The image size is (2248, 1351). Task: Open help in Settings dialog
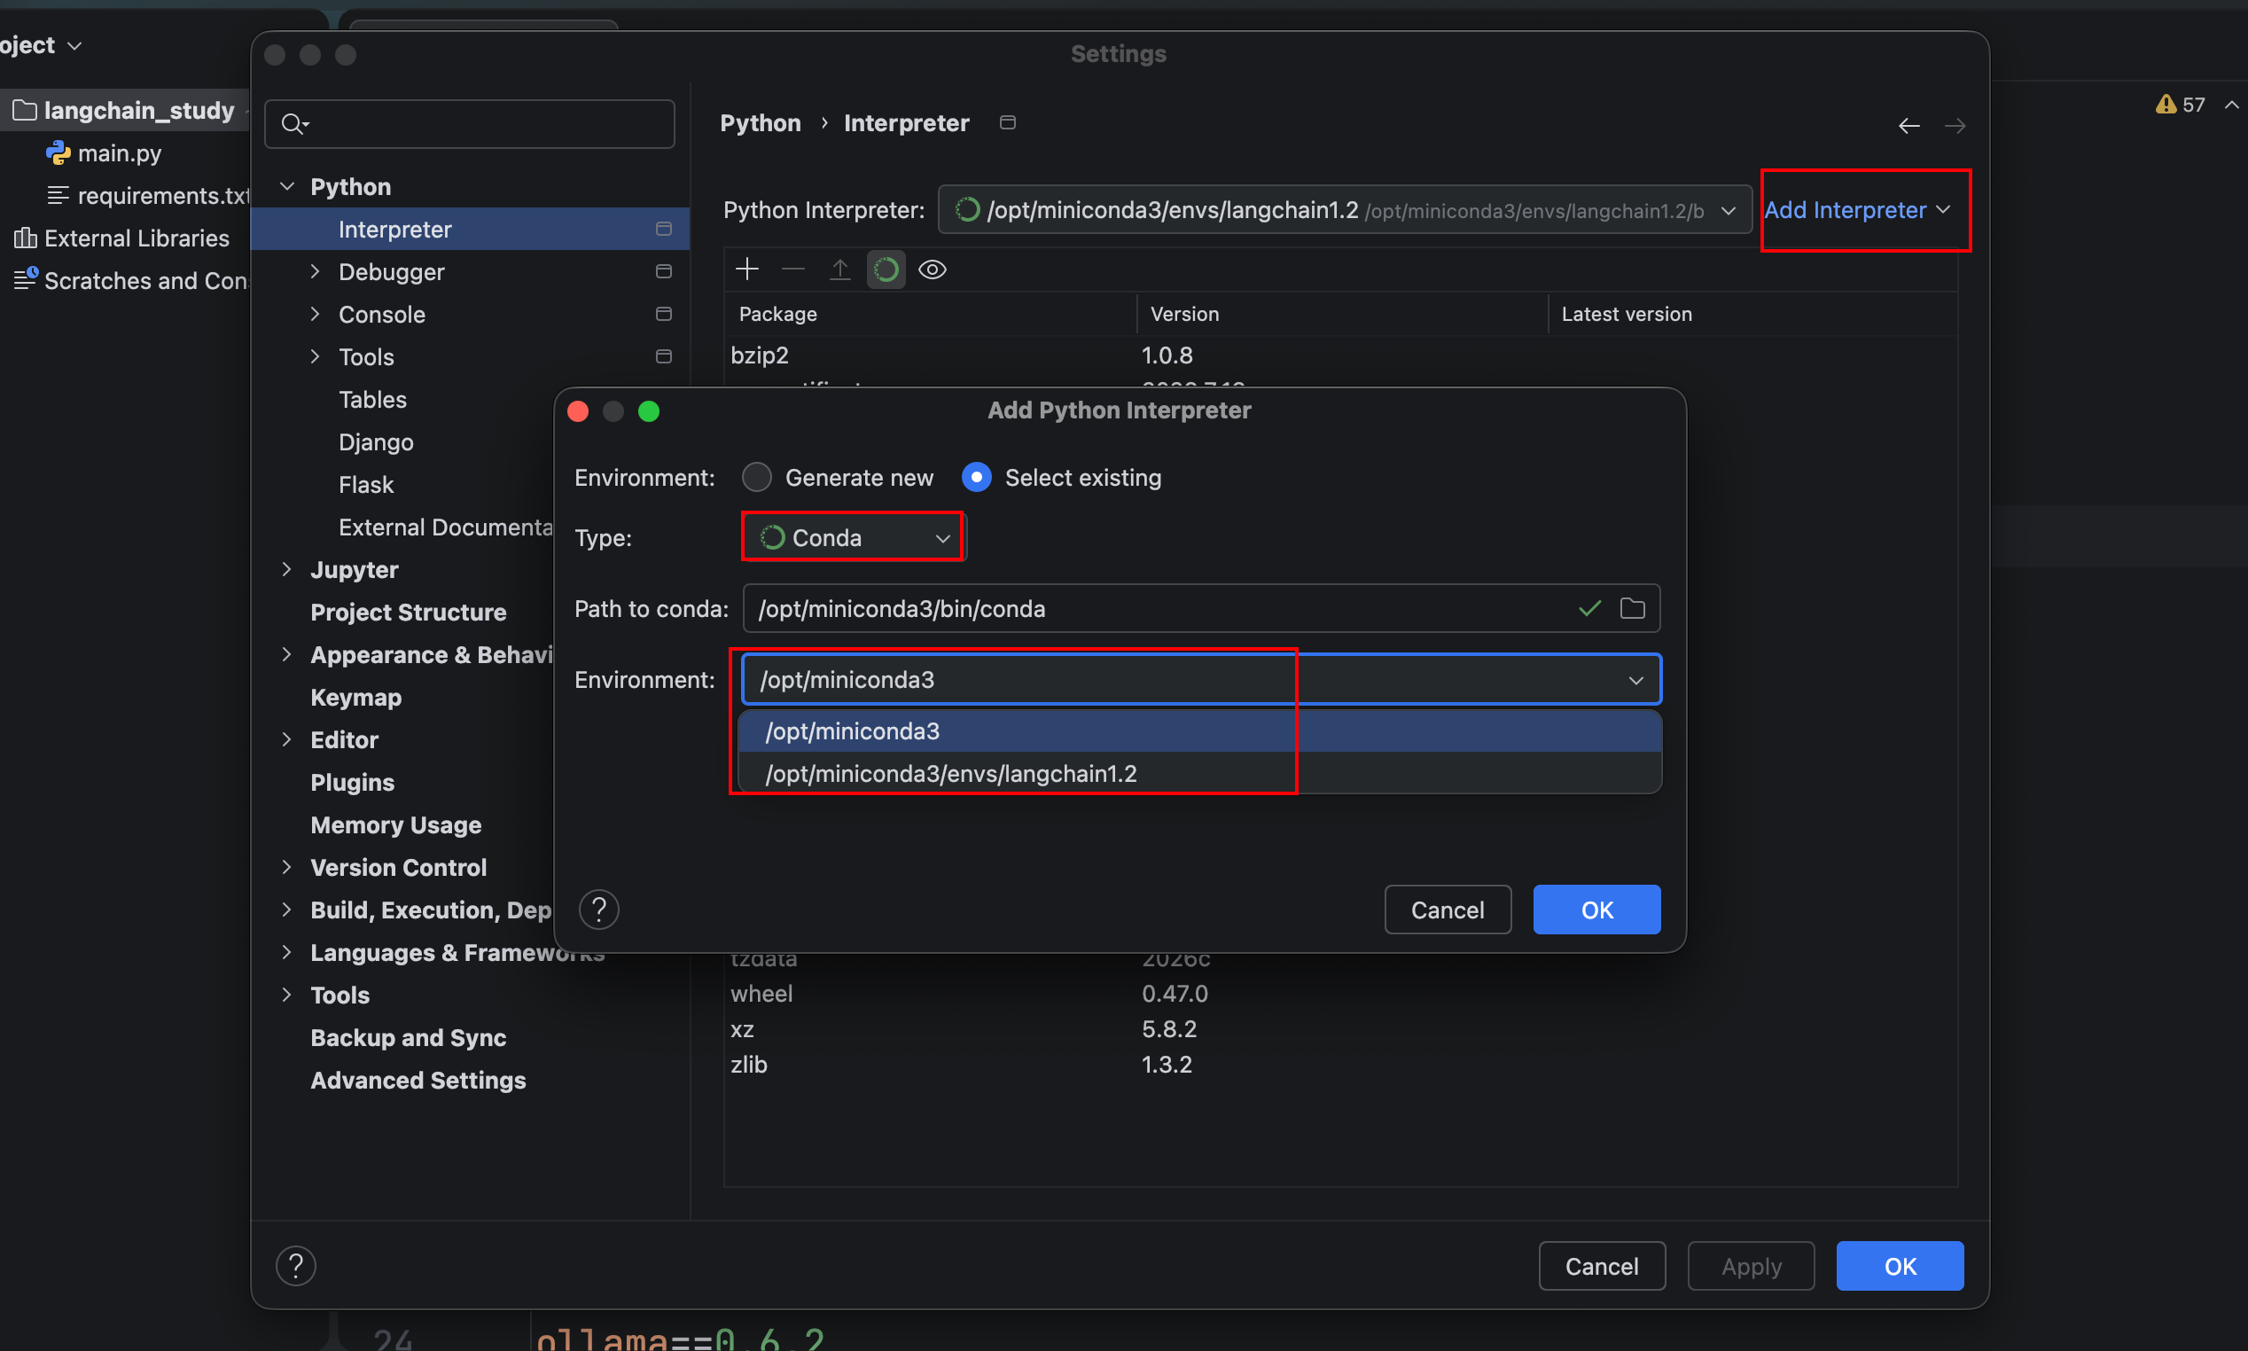pyautogui.click(x=296, y=1265)
